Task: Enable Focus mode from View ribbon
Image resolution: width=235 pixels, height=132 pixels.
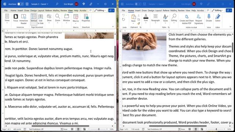Action: pos(15,18)
